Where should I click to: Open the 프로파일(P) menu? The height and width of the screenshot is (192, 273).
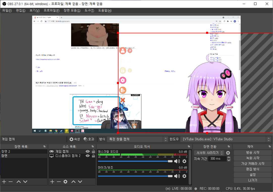(x=52, y=10)
